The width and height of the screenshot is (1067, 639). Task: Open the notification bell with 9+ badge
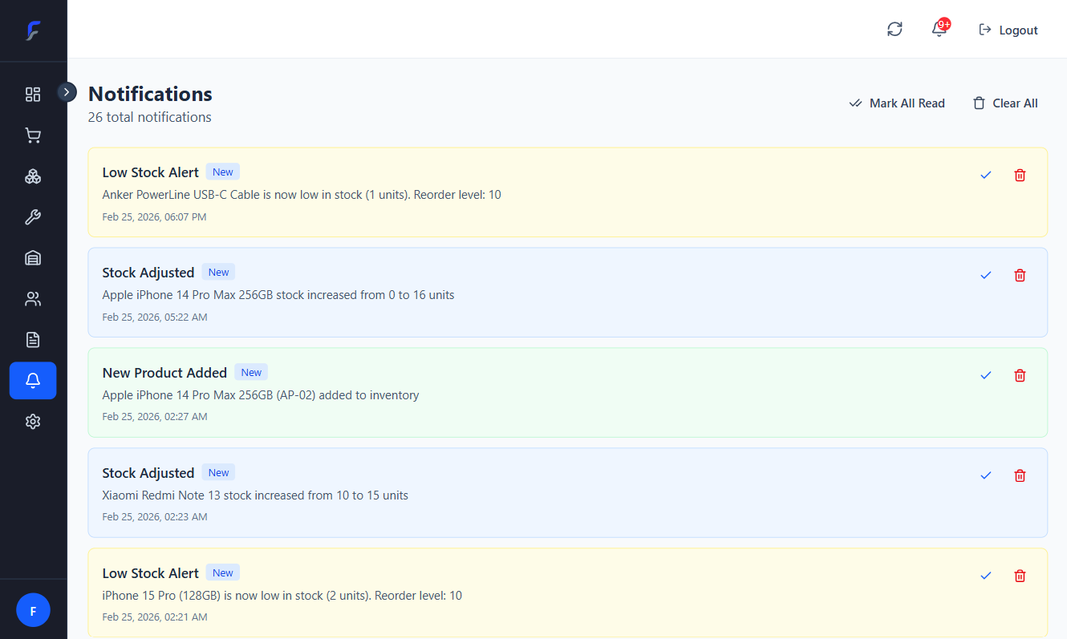point(938,29)
